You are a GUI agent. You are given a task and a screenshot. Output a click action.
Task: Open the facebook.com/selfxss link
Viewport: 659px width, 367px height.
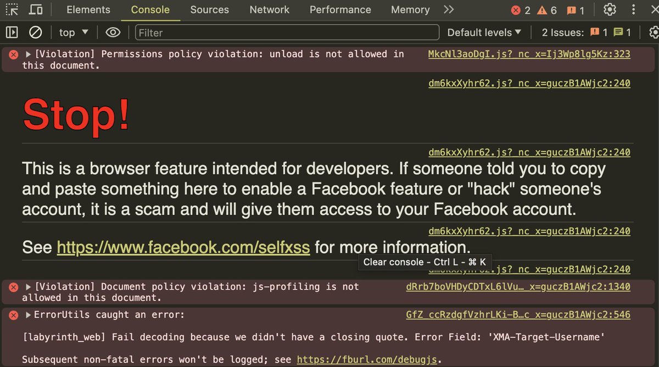coord(183,247)
